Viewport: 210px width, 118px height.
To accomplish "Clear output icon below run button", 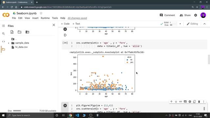I will pos(65,35).
